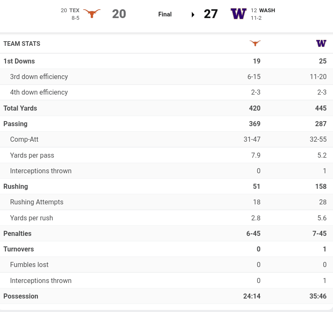Image resolution: width=333 pixels, height=312 pixels.
Task: Click the winner arrow beside score 27
Action: pyautogui.click(x=193, y=14)
